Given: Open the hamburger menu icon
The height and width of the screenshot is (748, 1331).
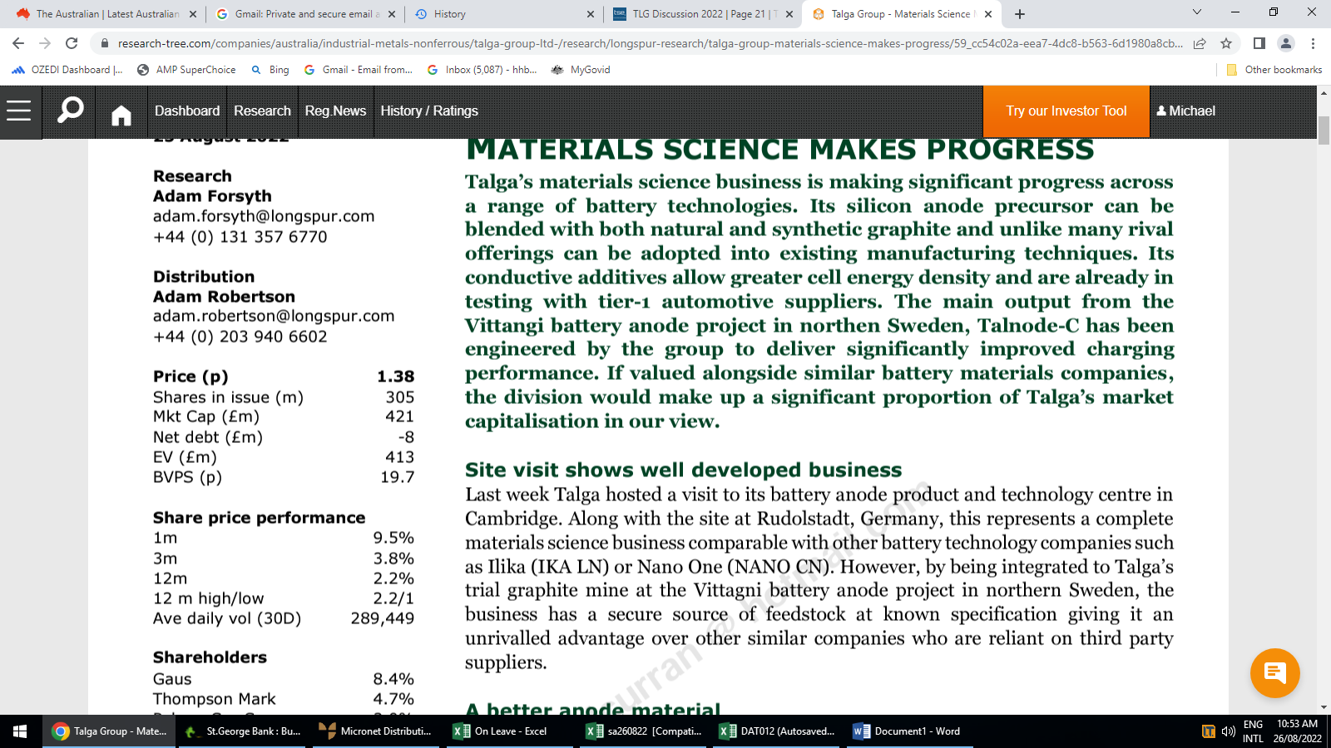Looking at the screenshot, I should point(19,111).
